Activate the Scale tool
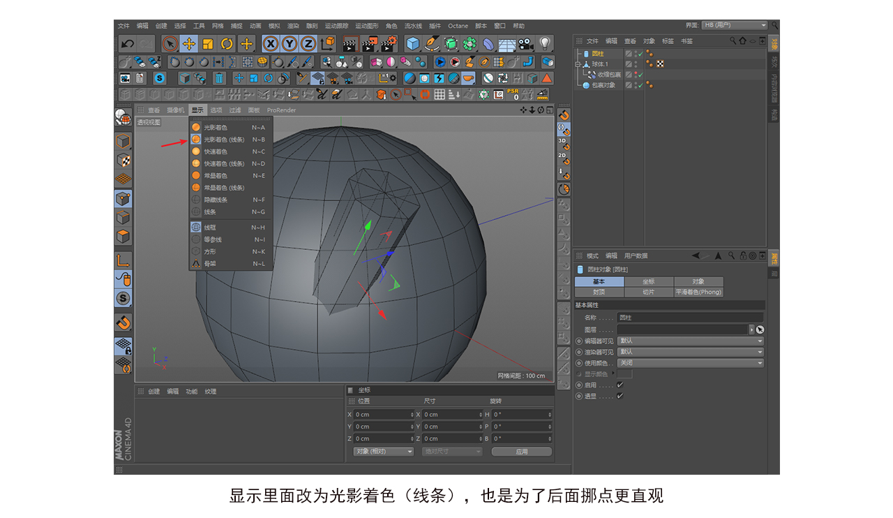The width and height of the screenshot is (893, 518). coord(207,44)
